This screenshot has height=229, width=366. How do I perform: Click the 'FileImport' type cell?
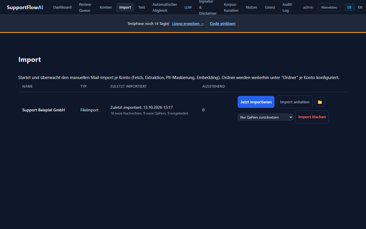89,110
